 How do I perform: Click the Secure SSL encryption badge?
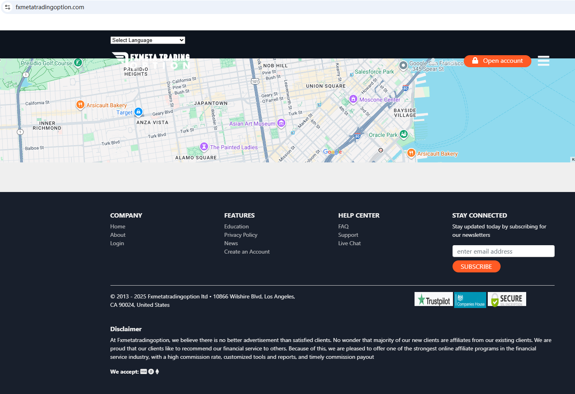click(x=507, y=300)
